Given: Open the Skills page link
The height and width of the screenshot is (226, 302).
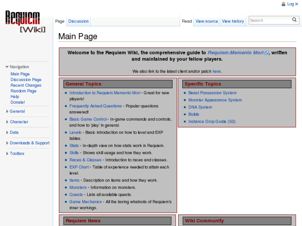Looking at the screenshot, I should click(74, 153).
